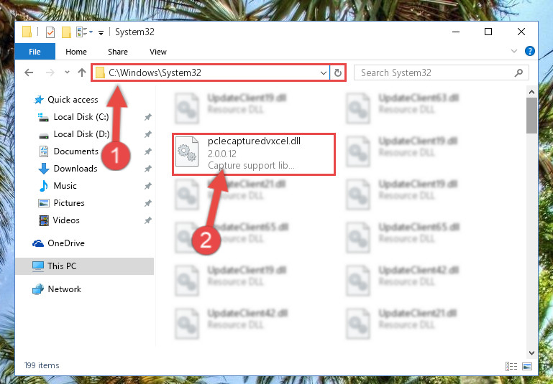Click the New Folder icon in quick access toolbar
The width and height of the screenshot is (553, 384).
[x=66, y=32]
